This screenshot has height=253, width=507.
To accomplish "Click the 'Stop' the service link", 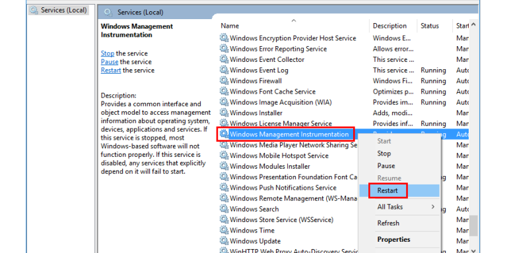I will pyautogui.click(x=108, y=53).
